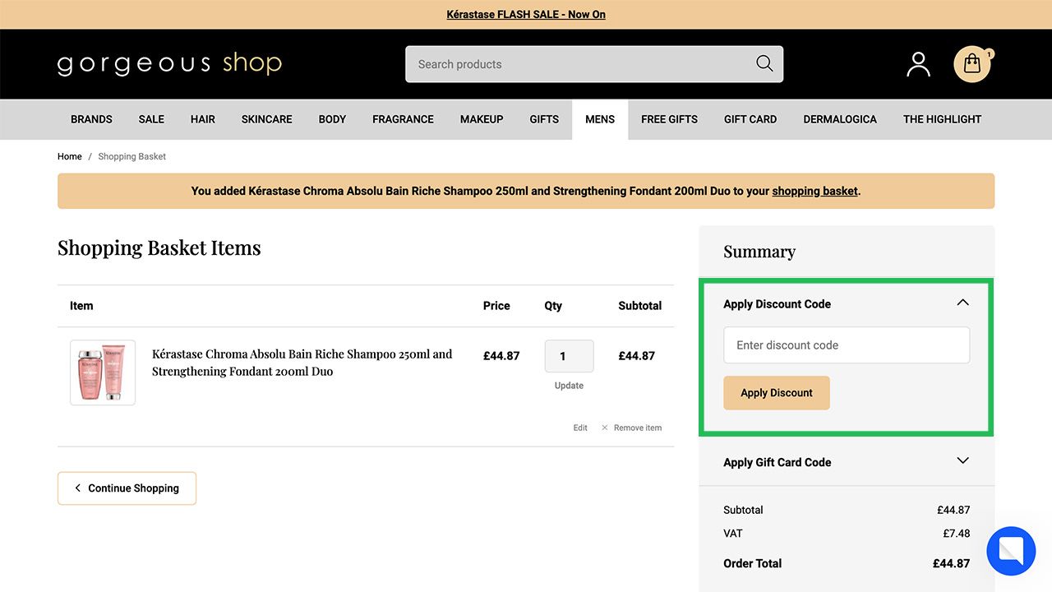The image size is (1052, 592).
Task: Open the Kérastase Chroma Absolu product title
Action: point(302,363)
